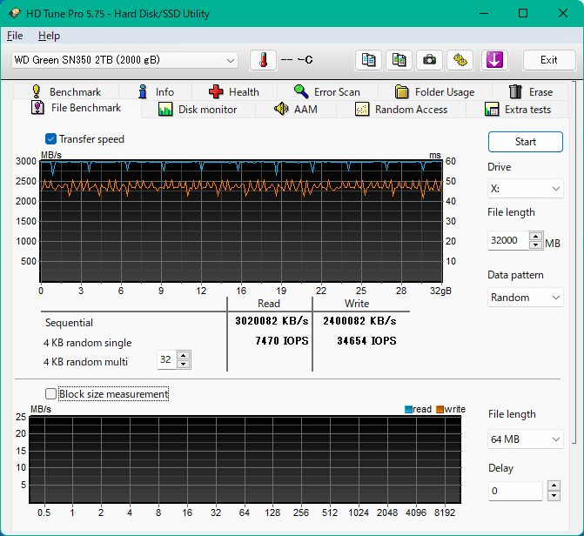Click the copy screenshot to clipboard icon
This screenshot has height=536, width=584.
click(x=399, y=60)
